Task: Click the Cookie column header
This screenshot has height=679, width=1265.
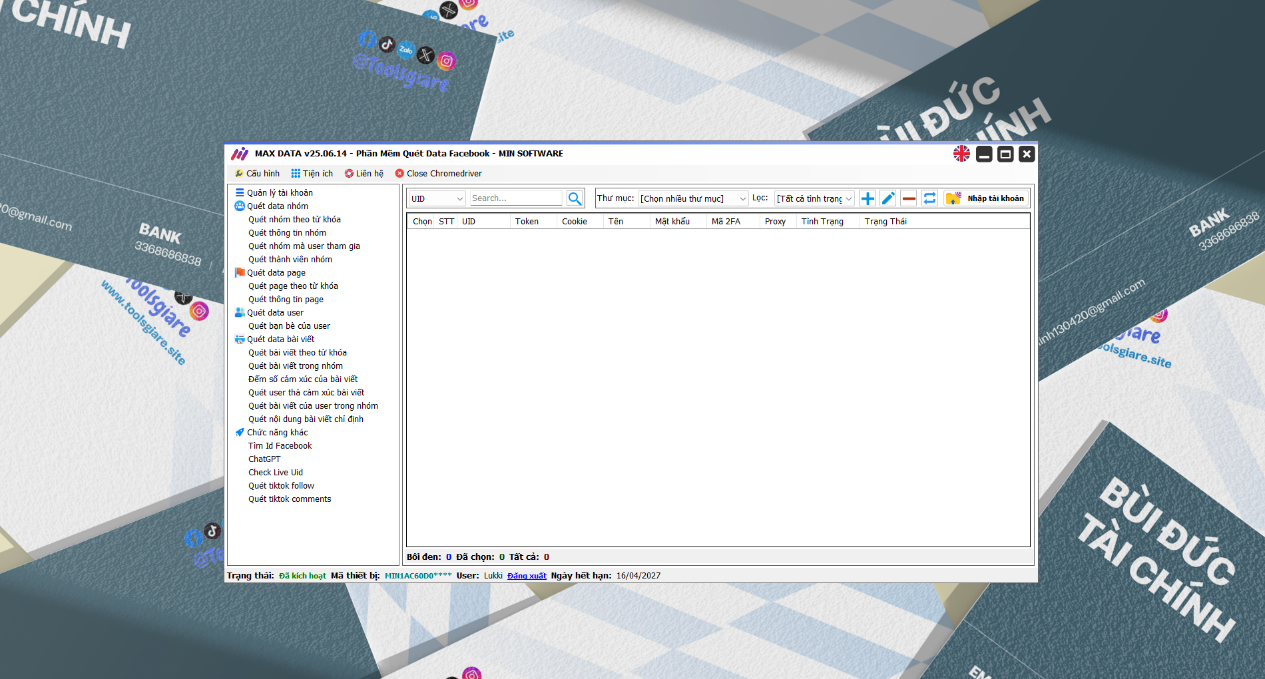Action: pos(580,221)
